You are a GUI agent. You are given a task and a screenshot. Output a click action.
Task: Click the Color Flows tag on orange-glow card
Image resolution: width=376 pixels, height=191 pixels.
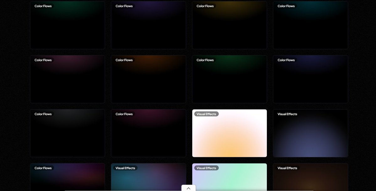point(124,60)
